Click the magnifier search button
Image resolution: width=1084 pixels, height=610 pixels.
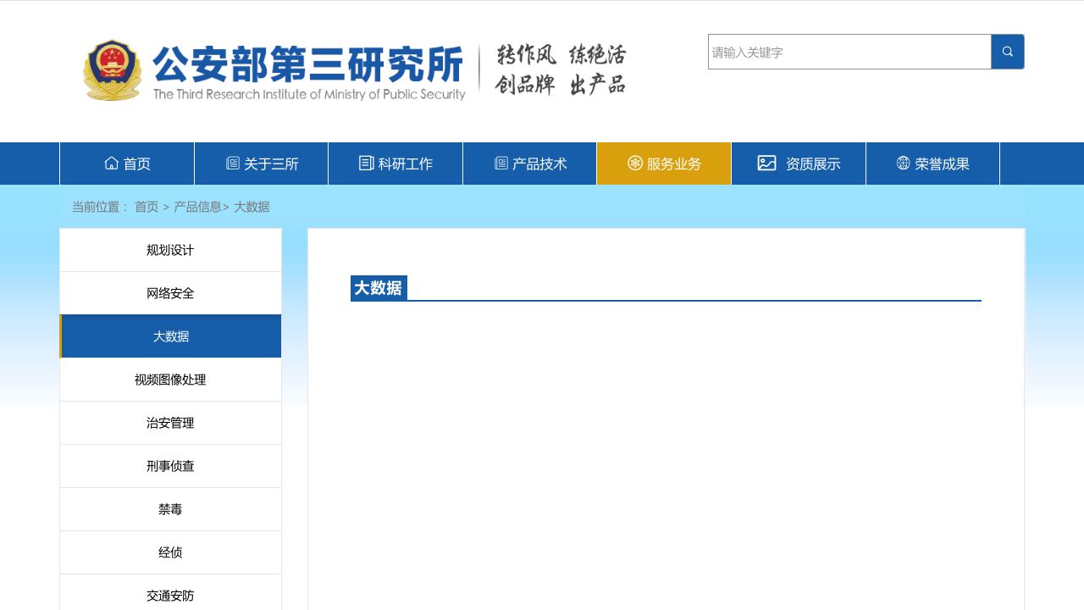(1007, 52)
